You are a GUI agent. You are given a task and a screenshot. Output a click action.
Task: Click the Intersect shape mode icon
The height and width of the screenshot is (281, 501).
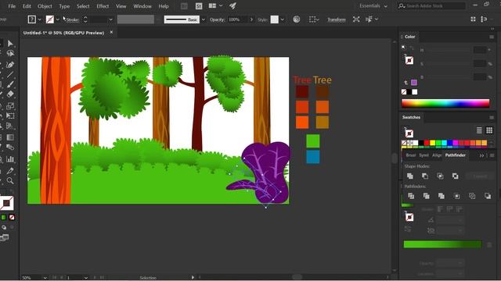click(440, 176)
